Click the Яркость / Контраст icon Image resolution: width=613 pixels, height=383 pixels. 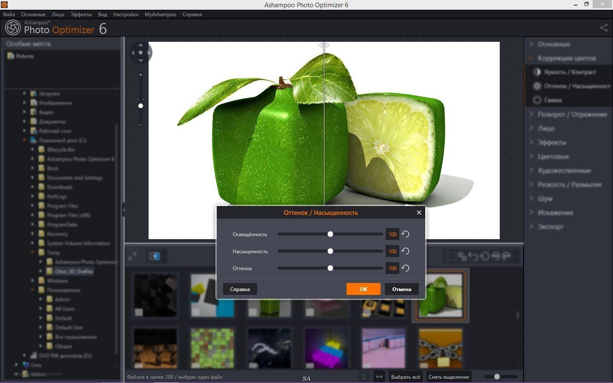(x=537, y=72)
